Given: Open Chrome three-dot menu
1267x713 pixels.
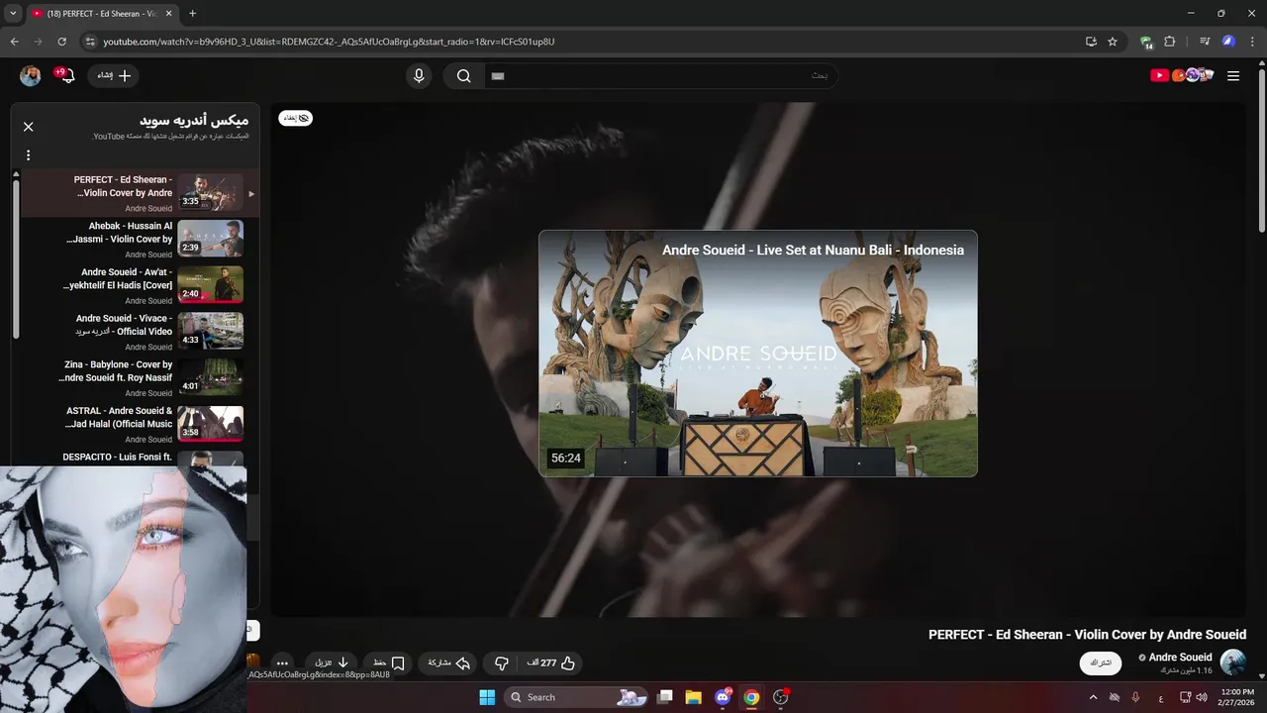Looking at the screenshot, I should pyautogui.click(x=1252, y=42).
